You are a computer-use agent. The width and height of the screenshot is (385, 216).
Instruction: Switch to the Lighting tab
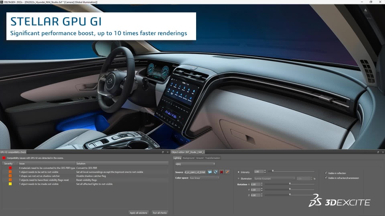pyautogui.click(x=177, y=158)
